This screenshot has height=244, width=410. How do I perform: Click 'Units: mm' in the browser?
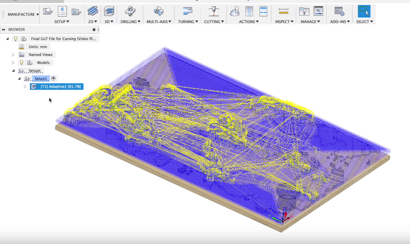pyautogui.click(x=38, y=47)
